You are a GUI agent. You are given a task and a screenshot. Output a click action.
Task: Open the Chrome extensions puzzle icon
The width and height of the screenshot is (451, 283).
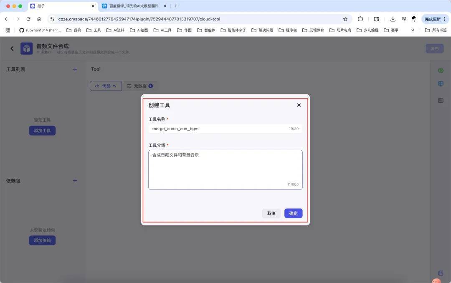coord(360,19)
